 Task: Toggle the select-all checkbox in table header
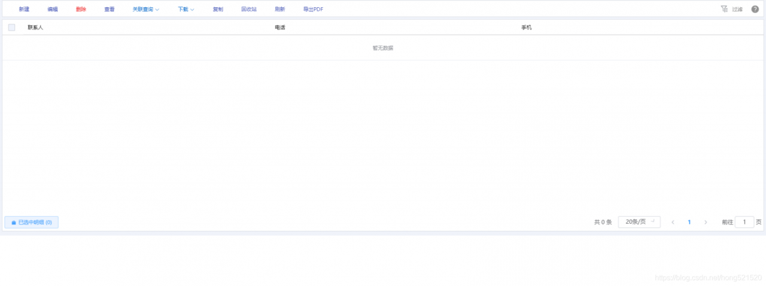point(11,28)
